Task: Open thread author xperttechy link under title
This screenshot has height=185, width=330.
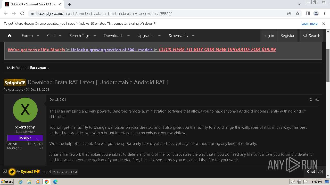Action: [15, 89]
